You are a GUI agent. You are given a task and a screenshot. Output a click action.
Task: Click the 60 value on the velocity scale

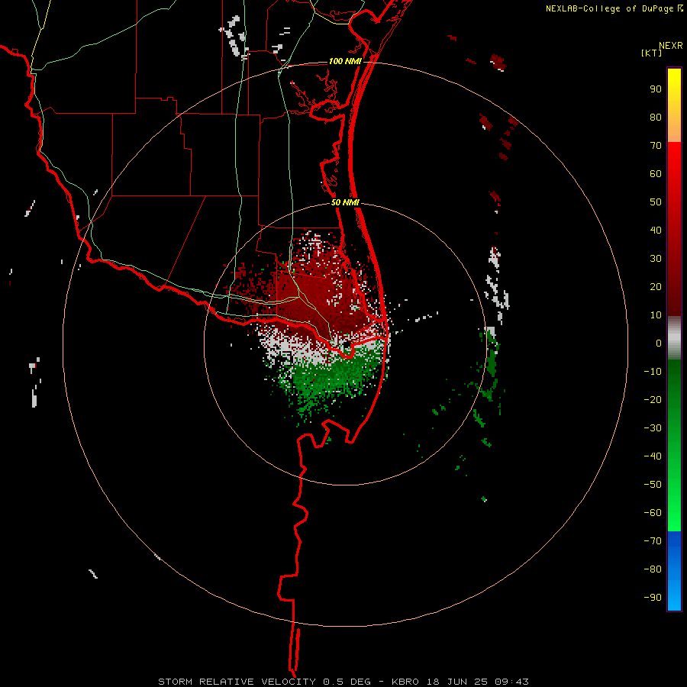pos(656,174)
